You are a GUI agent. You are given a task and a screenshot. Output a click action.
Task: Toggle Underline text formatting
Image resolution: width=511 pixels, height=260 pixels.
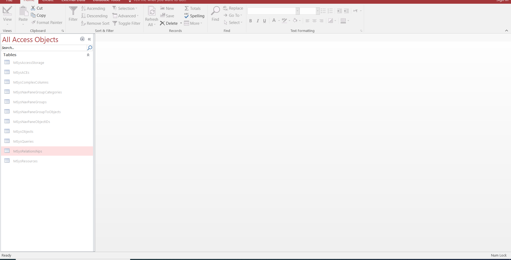(264, 21)
